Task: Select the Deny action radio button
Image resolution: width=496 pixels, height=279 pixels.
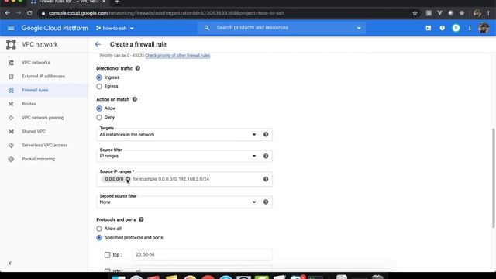Action: click(99, 117)
